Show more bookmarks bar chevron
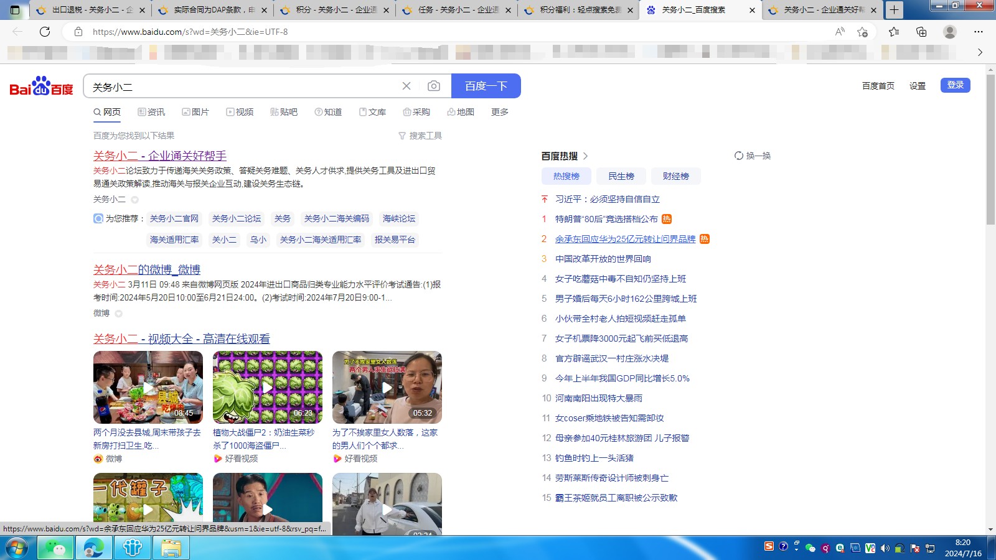The height and width of the screenshot is (560, 996). coord(980,52)
